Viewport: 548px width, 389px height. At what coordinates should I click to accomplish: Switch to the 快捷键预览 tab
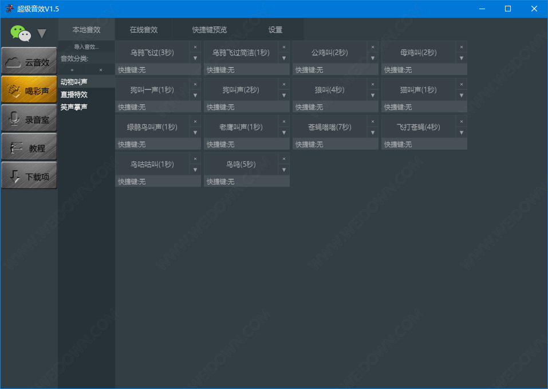[210, 30]
